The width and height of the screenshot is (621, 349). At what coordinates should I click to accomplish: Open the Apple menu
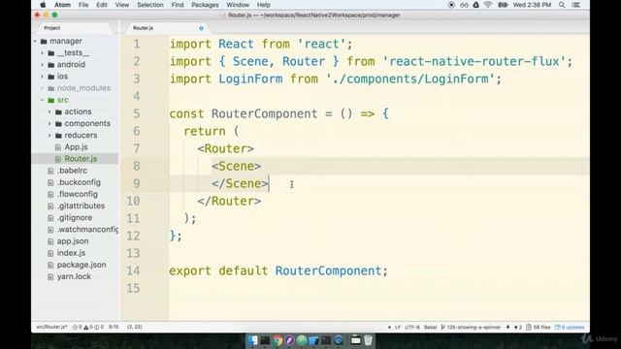(x=43, y=5)
